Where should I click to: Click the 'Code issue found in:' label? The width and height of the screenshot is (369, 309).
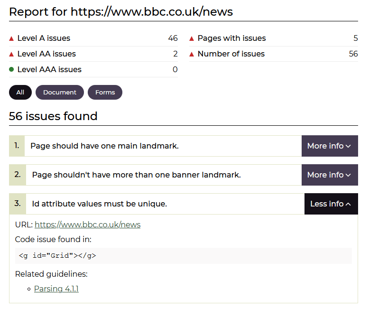coord(53,239)
